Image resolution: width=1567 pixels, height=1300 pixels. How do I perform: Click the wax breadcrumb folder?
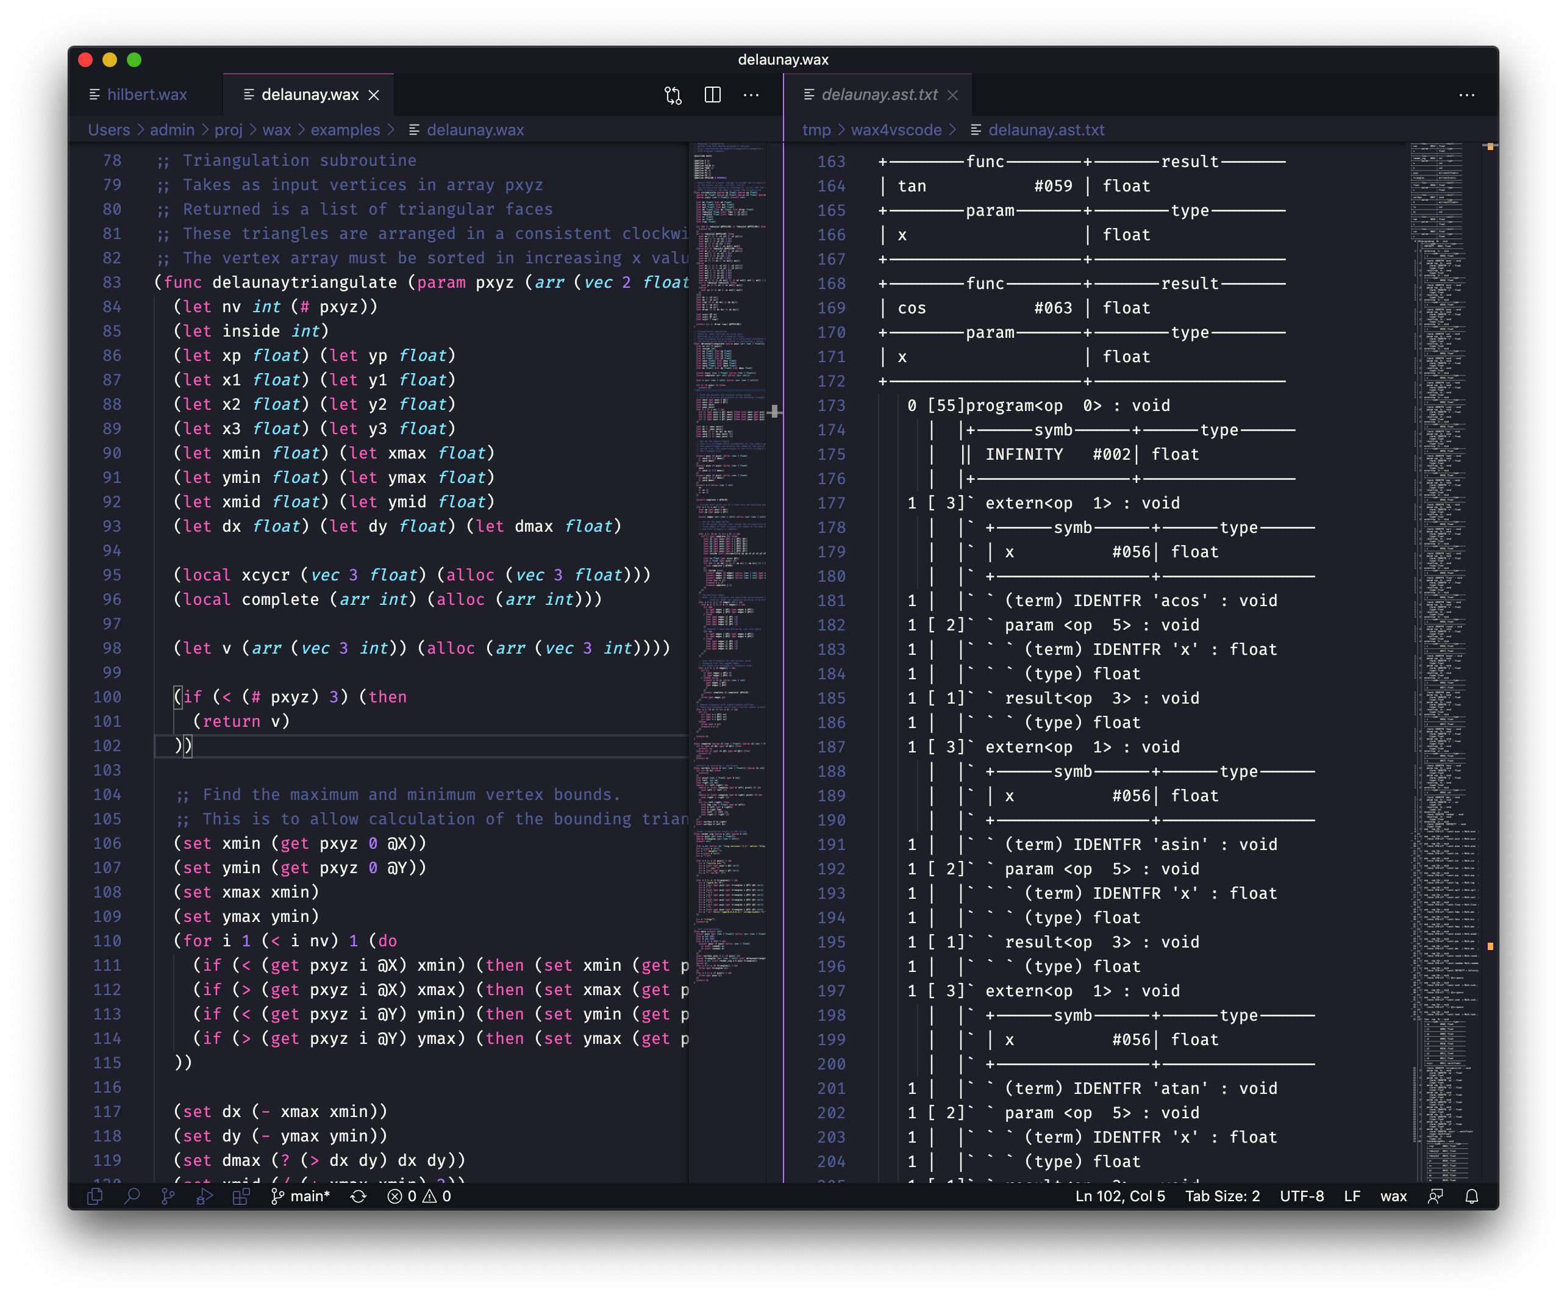tap(276, 130)
